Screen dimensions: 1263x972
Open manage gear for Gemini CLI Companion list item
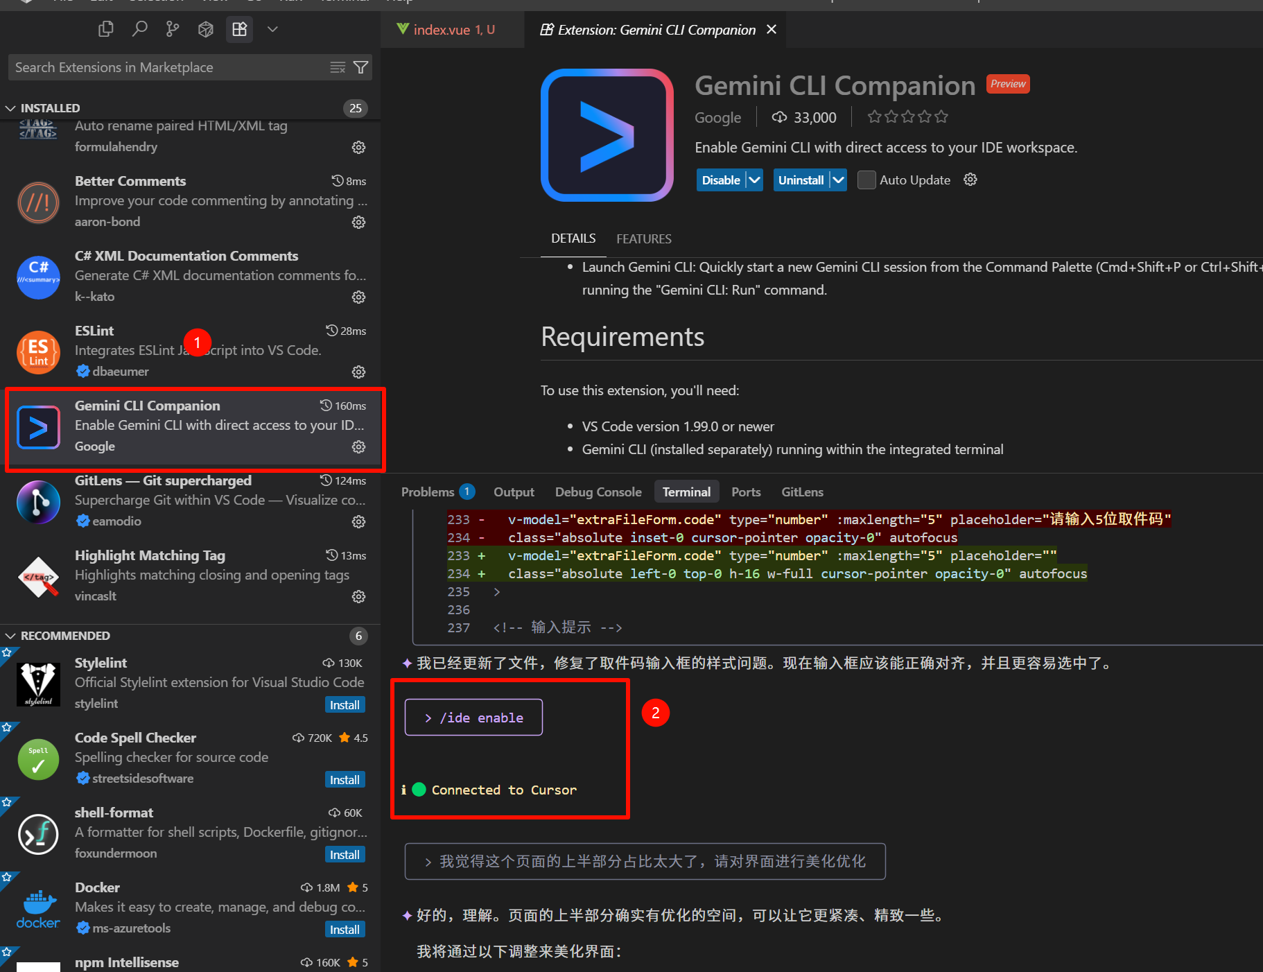[358, 446]
